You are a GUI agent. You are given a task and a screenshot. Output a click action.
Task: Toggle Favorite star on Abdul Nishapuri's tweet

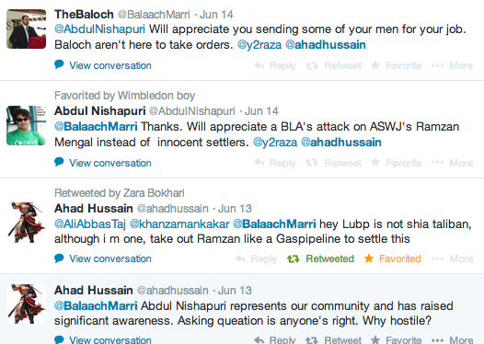coord(375,162)
